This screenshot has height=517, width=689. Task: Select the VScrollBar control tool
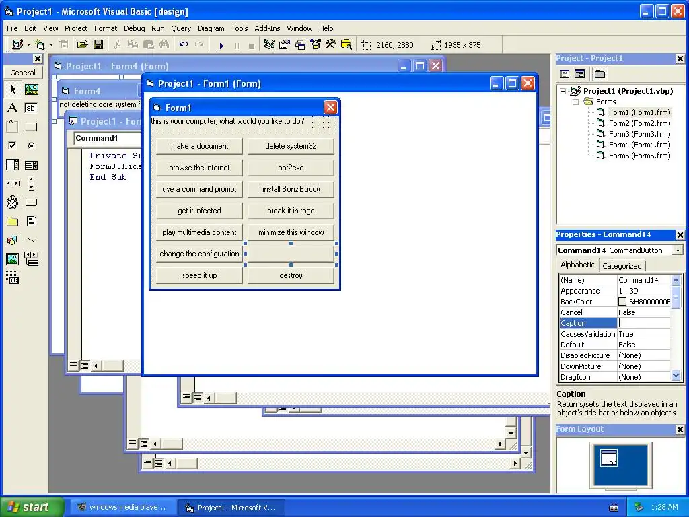pyautogui.click(x=31, y=184)
